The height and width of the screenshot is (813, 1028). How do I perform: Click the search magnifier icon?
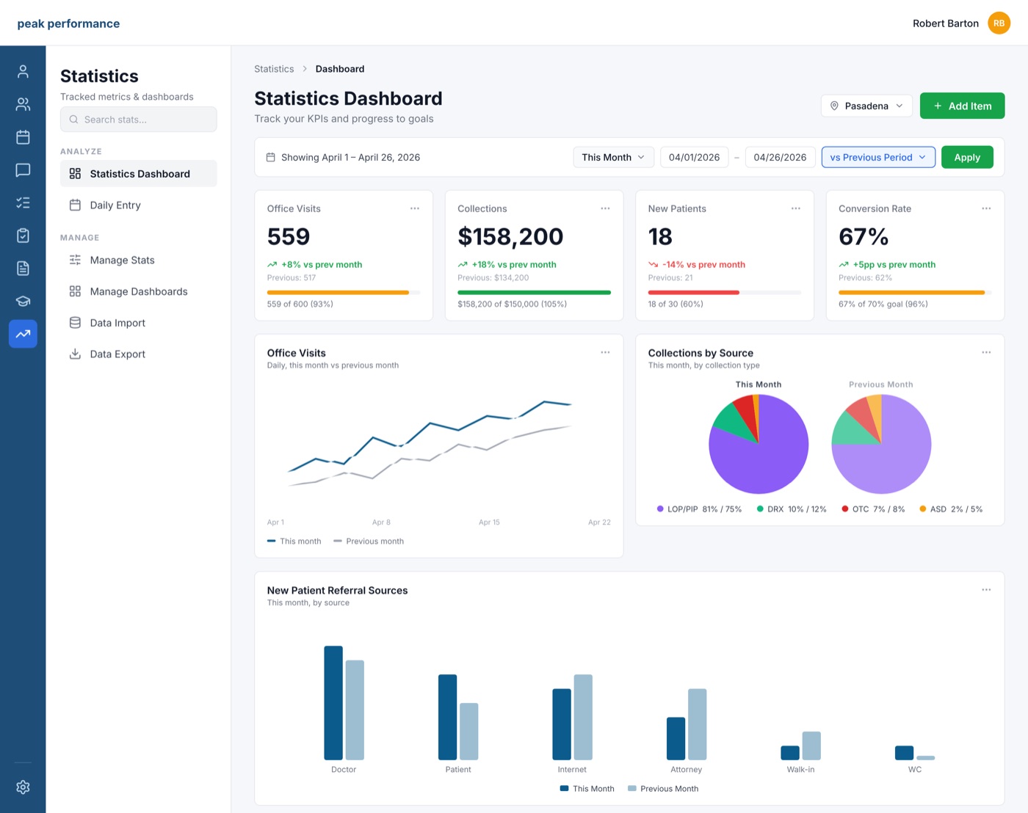[73, 120]
